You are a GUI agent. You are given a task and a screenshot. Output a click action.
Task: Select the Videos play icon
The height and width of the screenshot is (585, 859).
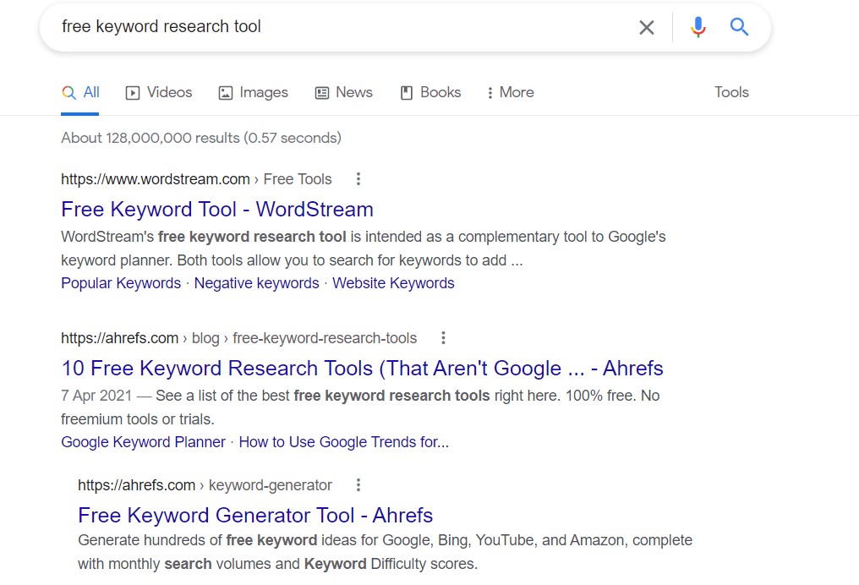pyautogui.click(x=133, y=93)
